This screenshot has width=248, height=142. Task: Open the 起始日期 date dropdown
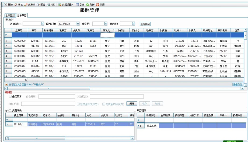pyautogui.click(x=43, y=24)
